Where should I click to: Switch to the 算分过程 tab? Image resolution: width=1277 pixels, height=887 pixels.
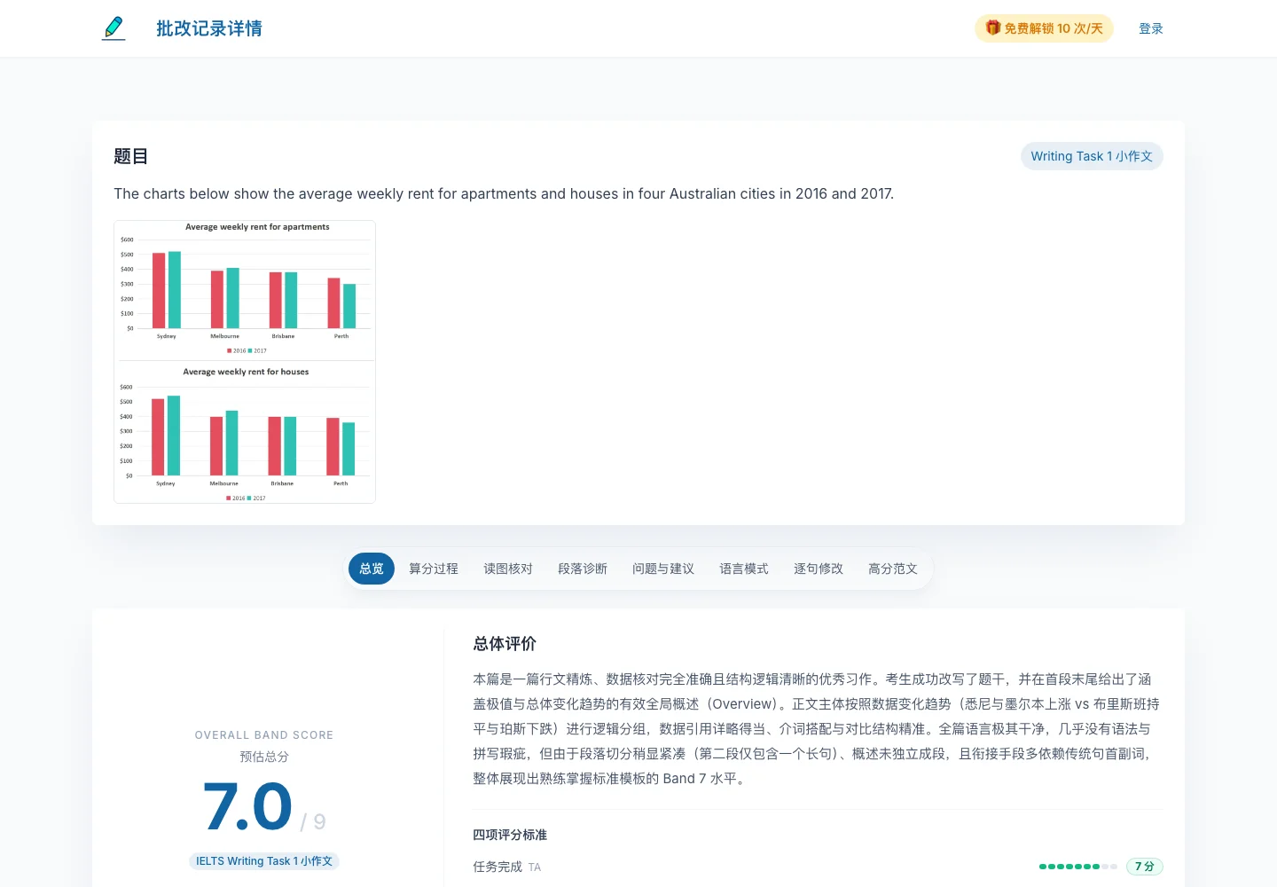point(434,569)
